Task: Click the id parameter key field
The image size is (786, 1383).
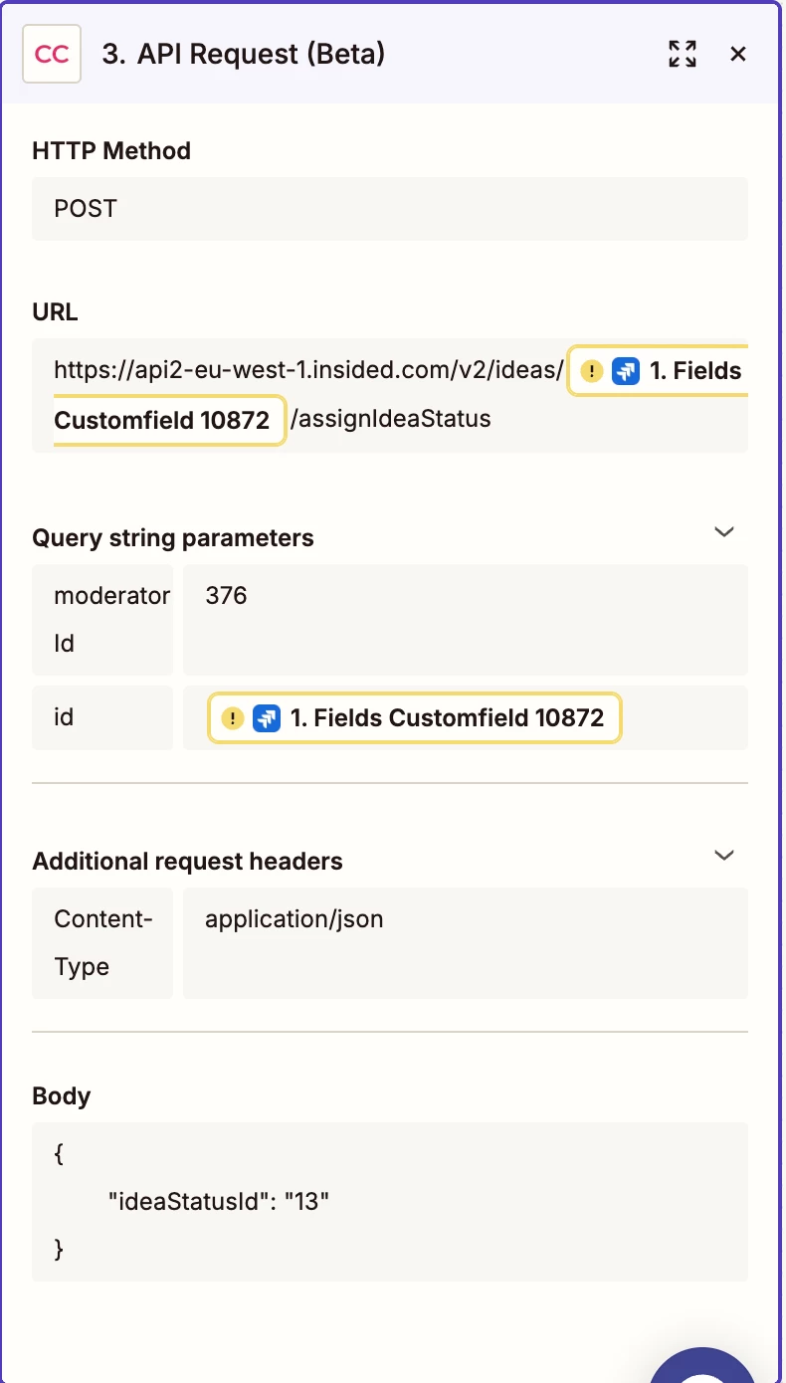Action: pyautogui.click(x=102, y=717)
